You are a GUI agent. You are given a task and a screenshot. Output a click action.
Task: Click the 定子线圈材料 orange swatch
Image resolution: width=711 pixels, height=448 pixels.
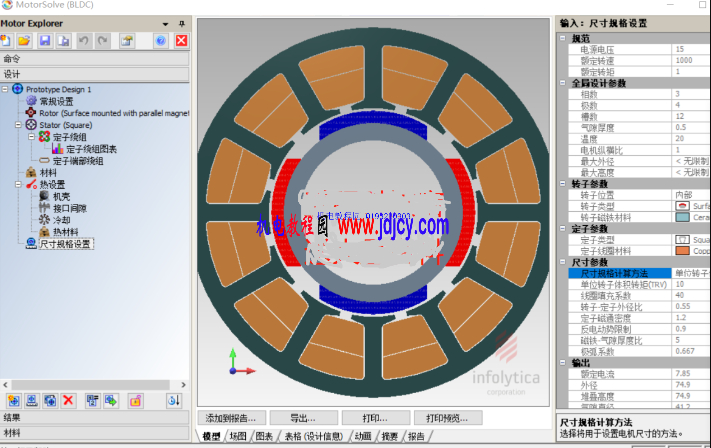pyautogui.click(x=682, y=251)
